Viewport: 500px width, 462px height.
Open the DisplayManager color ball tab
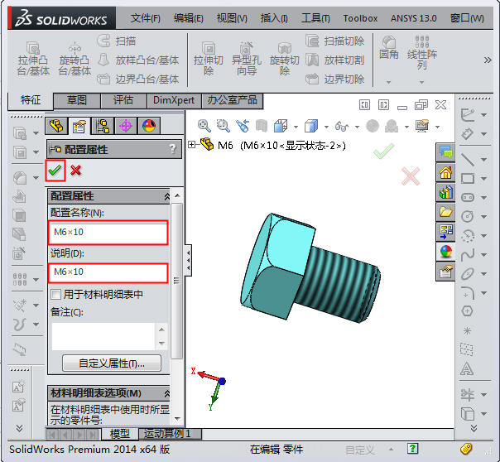coord(149,126)
